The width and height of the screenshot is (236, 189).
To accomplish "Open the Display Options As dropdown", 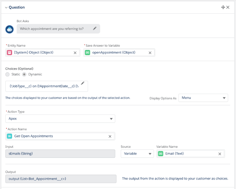I will [203, 98].
